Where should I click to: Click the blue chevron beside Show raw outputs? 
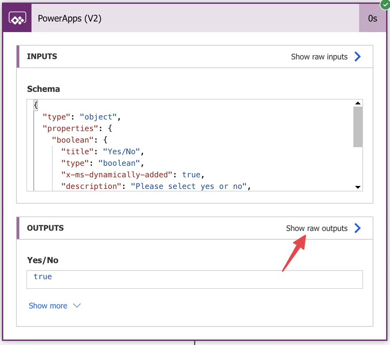[x=357, y=228]
